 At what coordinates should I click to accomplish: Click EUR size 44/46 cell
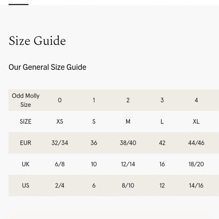[x=196, y=143]
